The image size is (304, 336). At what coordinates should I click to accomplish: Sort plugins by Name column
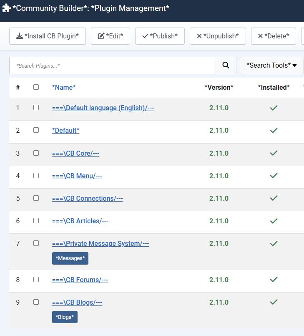64,87
